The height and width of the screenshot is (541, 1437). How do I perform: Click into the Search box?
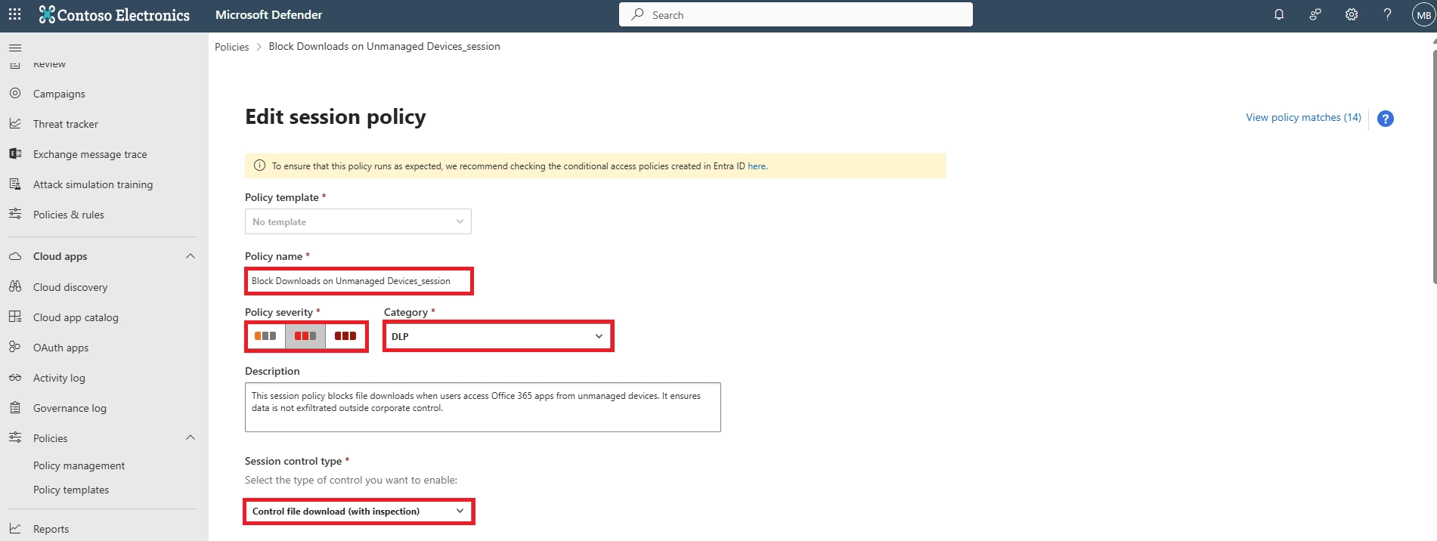click(x=796, y=14)
